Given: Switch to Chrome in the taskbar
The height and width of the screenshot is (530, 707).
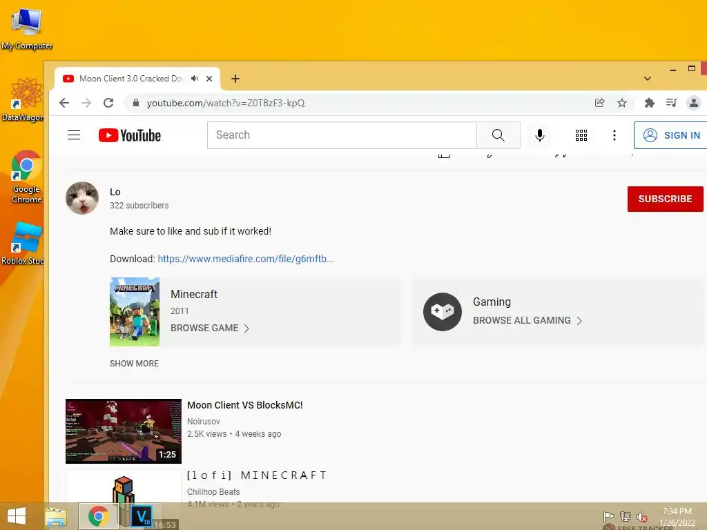Looking at the screenshot, I should 98,516.
